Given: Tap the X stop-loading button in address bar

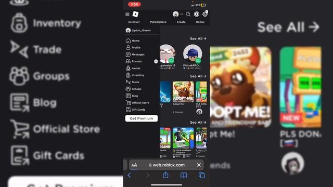Looking at the screenshot, I should [199, 165].
